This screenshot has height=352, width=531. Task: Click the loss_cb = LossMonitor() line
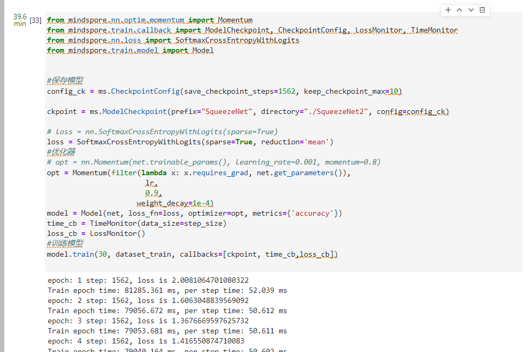point(96,234)
